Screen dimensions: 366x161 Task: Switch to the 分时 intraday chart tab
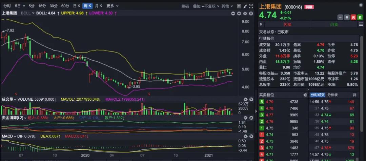[x=7, y=6]
